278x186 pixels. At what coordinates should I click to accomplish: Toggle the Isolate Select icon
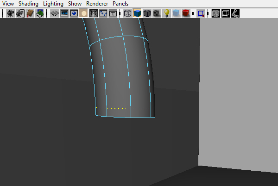coord(201,13)
